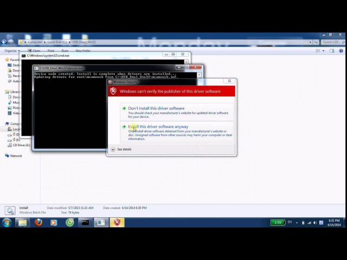This screenshot has height=260, width=347.
Task: Open Windows Media Player taskbar icon
Action: pyautogui.click(x=54, y=223)
